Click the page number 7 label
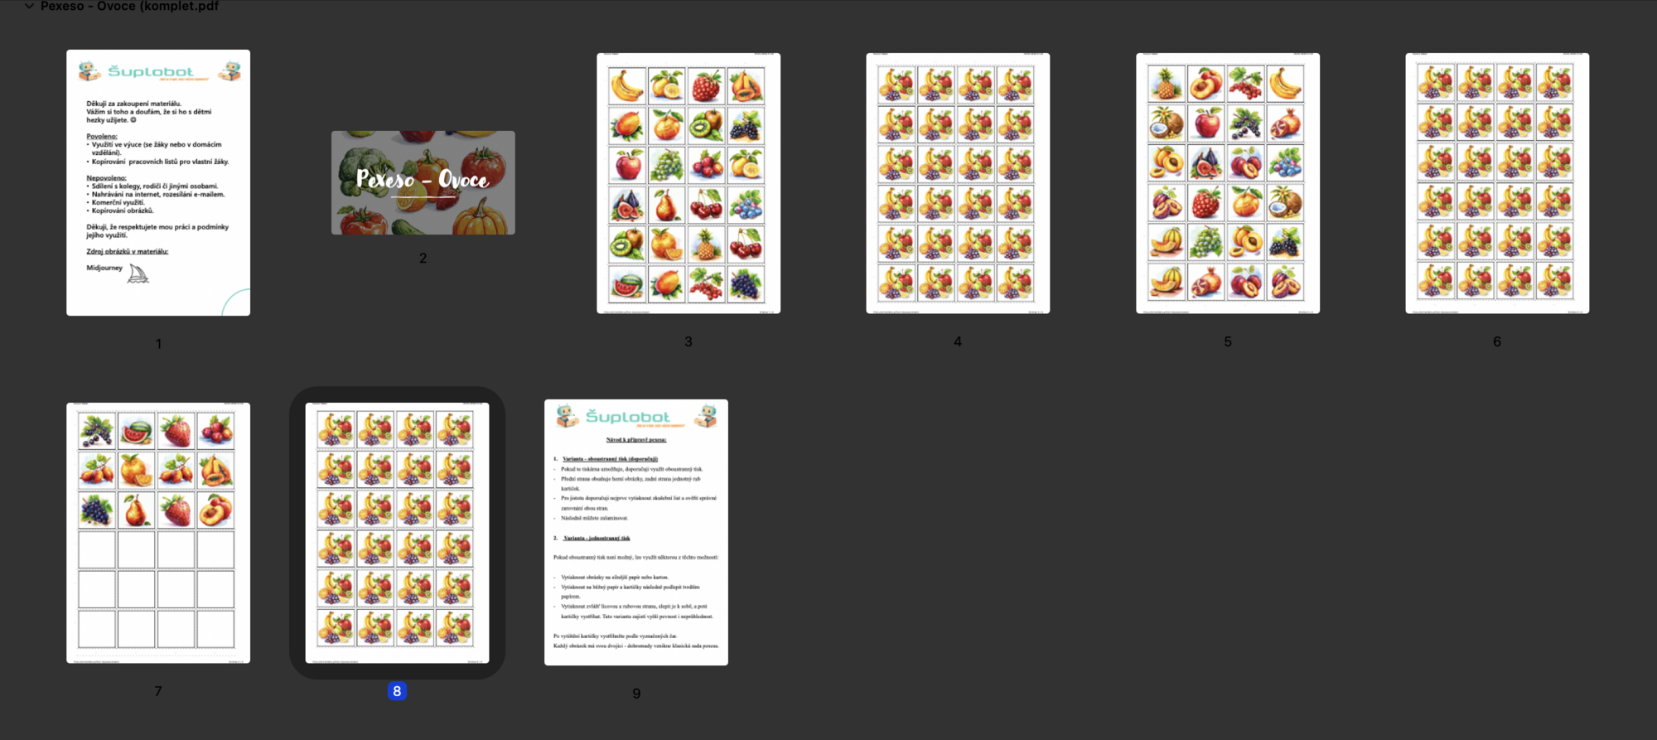Viewport: 1657px width, 740px height. [x=158, y=691]
